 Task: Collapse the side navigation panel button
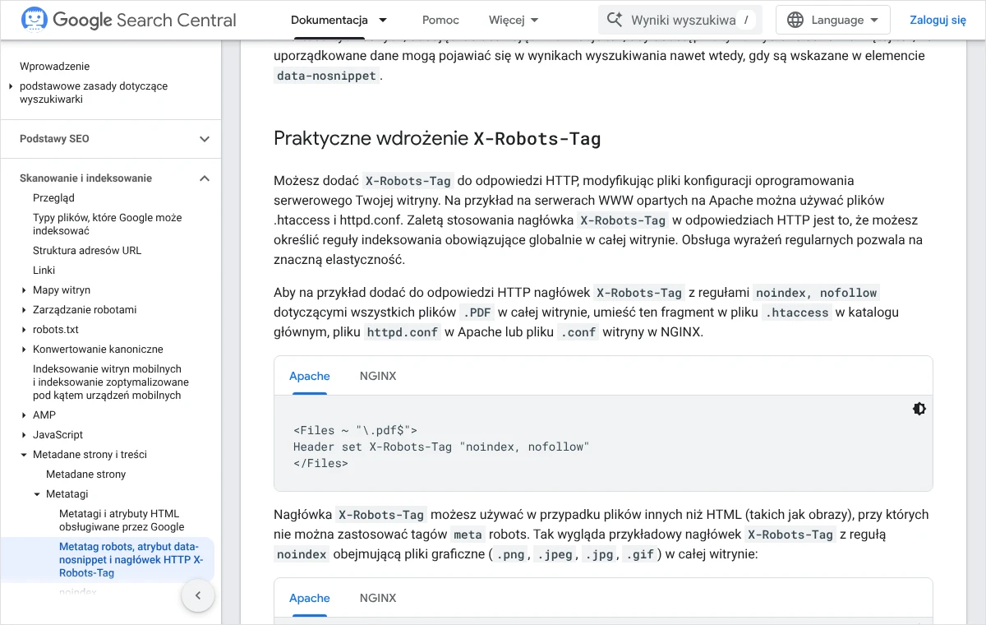(198, 595)
